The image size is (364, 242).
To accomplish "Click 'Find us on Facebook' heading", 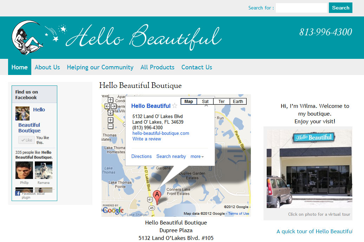I will 27,95.
